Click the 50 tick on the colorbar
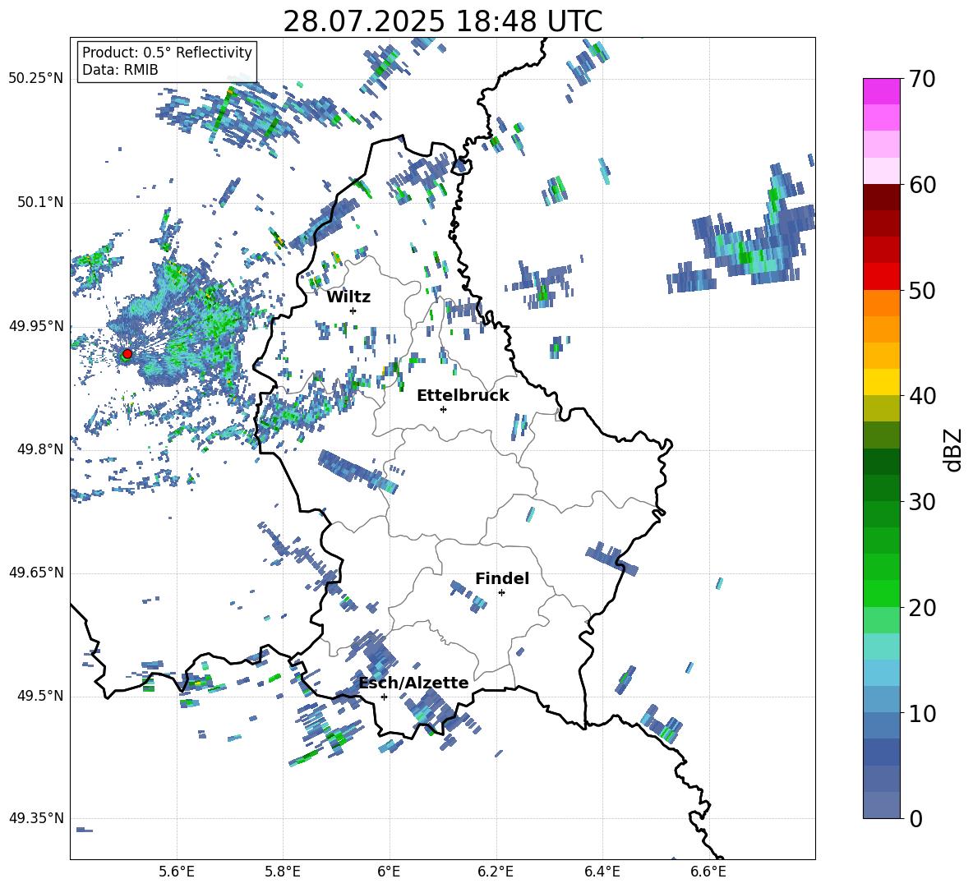This screenshot has height=888, width=973. (922, 291)
